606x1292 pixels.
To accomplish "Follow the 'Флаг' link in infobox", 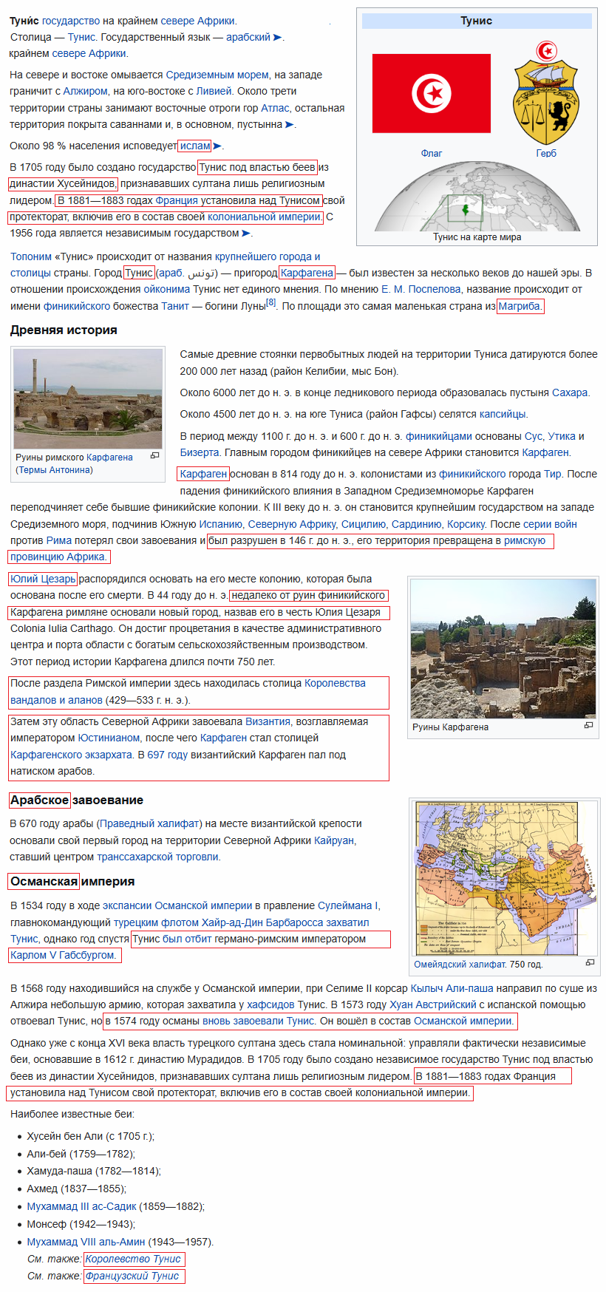I will (432, 153).
